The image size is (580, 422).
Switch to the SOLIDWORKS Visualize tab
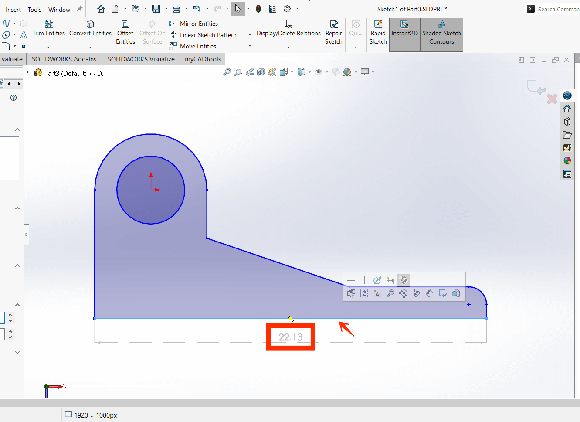coord(141,59)
